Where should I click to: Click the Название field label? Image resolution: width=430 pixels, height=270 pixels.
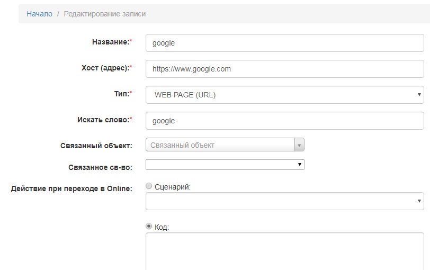click(x=112, y=42)
